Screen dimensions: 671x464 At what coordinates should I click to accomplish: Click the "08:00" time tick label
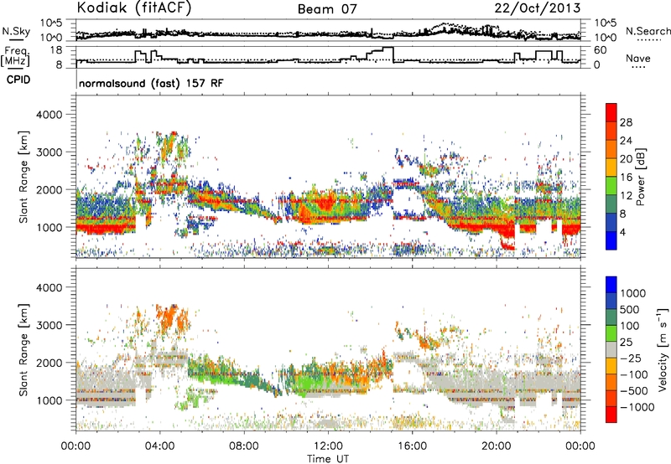[244, 446]
